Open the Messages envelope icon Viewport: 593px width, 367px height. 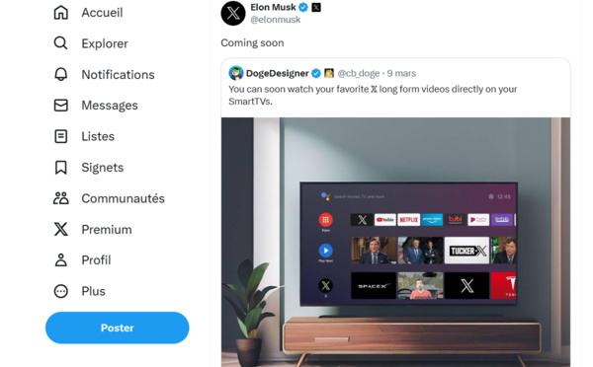tap(61, 106)
